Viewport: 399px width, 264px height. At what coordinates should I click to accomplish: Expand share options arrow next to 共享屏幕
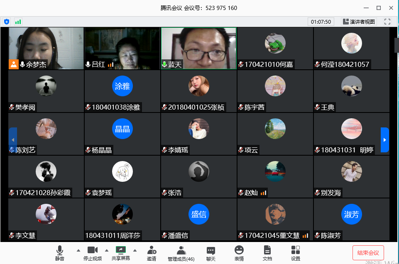(x=135, y=251)
